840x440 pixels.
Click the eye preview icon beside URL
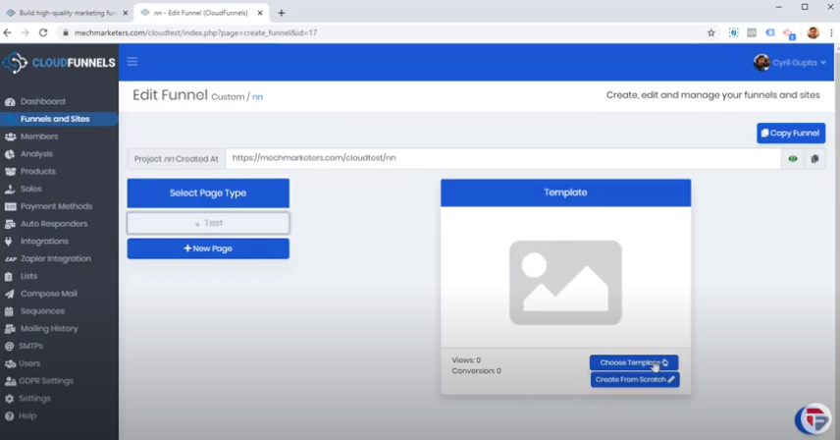[793, 158]
